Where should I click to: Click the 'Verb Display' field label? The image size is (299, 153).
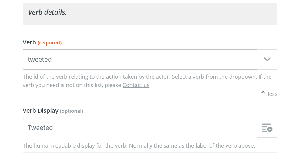(40, 111)
